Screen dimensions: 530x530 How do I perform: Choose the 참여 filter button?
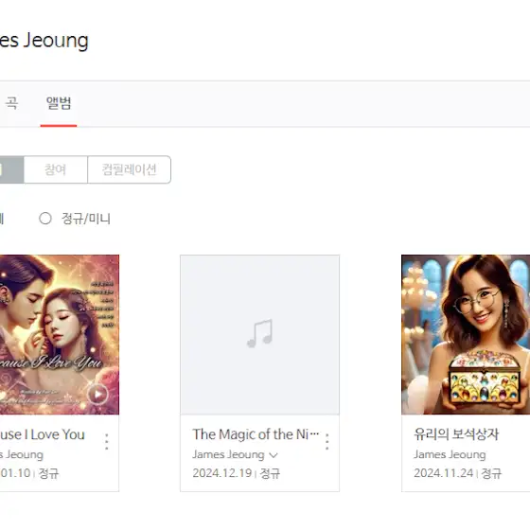coord(56,169)
